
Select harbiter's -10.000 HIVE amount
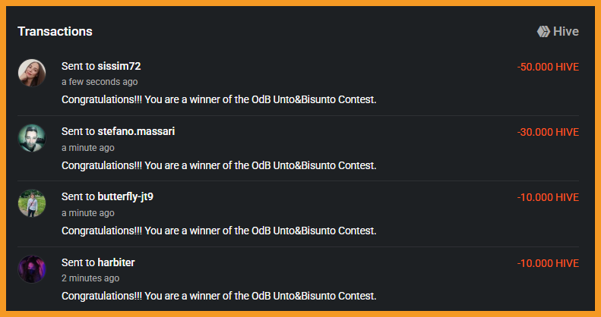point(548,263)
